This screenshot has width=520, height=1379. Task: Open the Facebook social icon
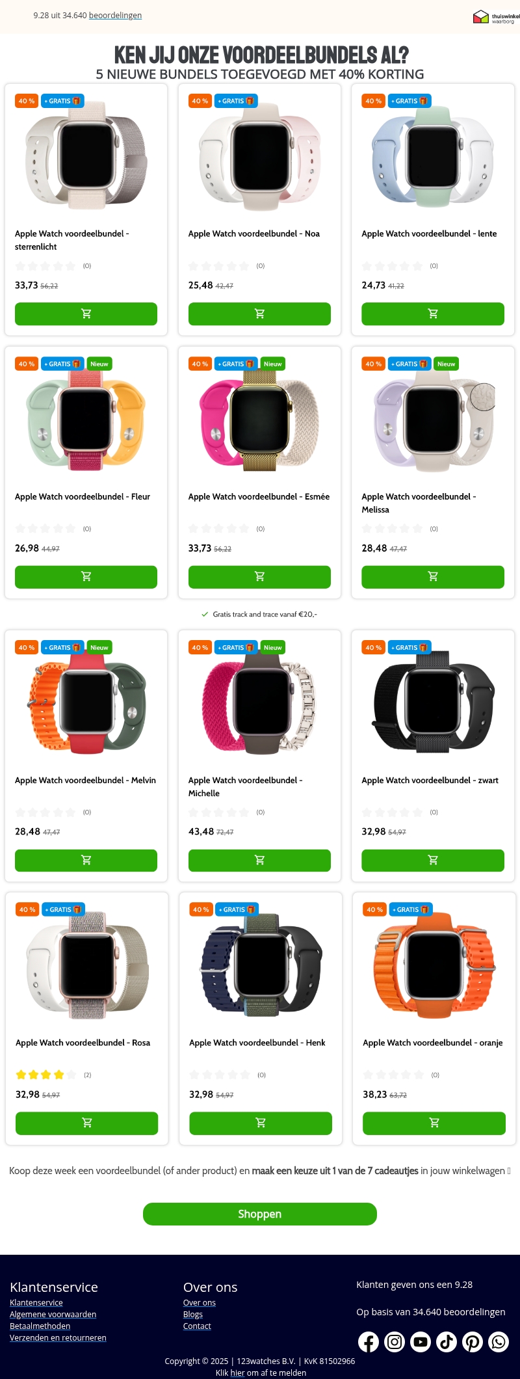369,1342
